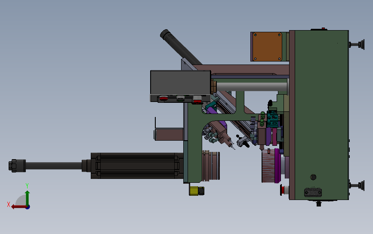Click the red X axis arrow of triad
The width and height of the screenshot is (373, 234).
click(x=18, y=207)
